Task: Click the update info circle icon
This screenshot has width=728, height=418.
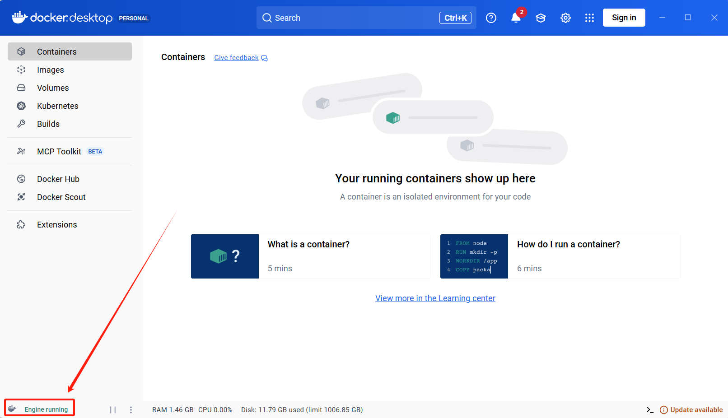Action: click(664, 409)
